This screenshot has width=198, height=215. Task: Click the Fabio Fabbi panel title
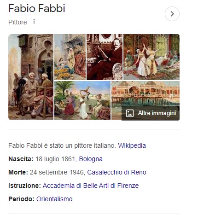click(x=37, y=8)
